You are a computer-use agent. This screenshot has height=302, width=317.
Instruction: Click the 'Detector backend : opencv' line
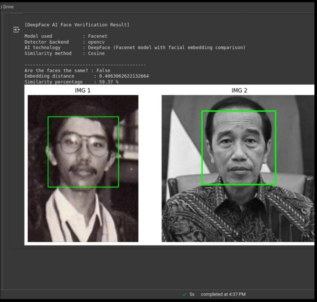65,42
